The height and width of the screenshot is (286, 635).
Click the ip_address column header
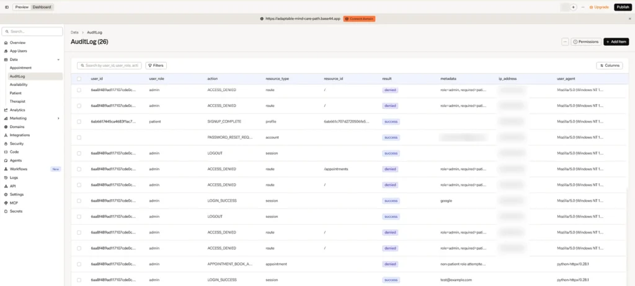508,79
